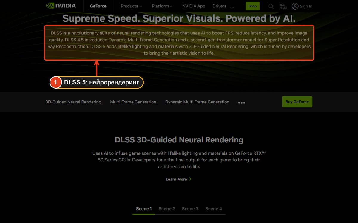Click the Sign In link
The width and height of the screenshot is (358, 223).
click(306, 6)
